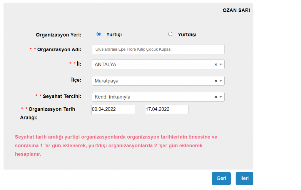Click the Organizasyon Tarih Aralığı label
This screenshot has width=301, height=190.
point(51,109)
